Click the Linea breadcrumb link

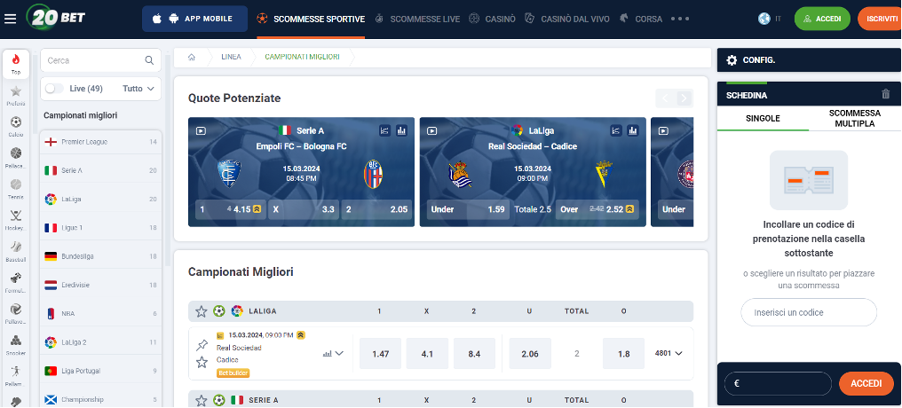231,57
